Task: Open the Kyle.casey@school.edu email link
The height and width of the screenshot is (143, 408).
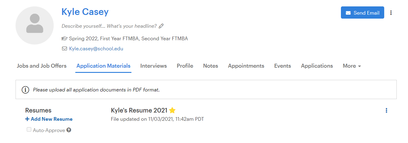Action: coord(96,48)
